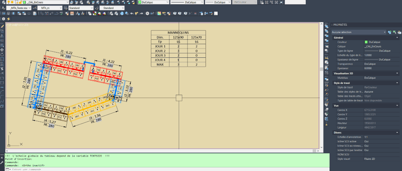Open the color DuCalque dropdown
The height and width of the screenshot is (171, 402).
coord(154,2)
